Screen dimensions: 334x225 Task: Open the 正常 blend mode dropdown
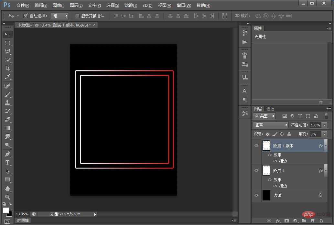[271, 125]
